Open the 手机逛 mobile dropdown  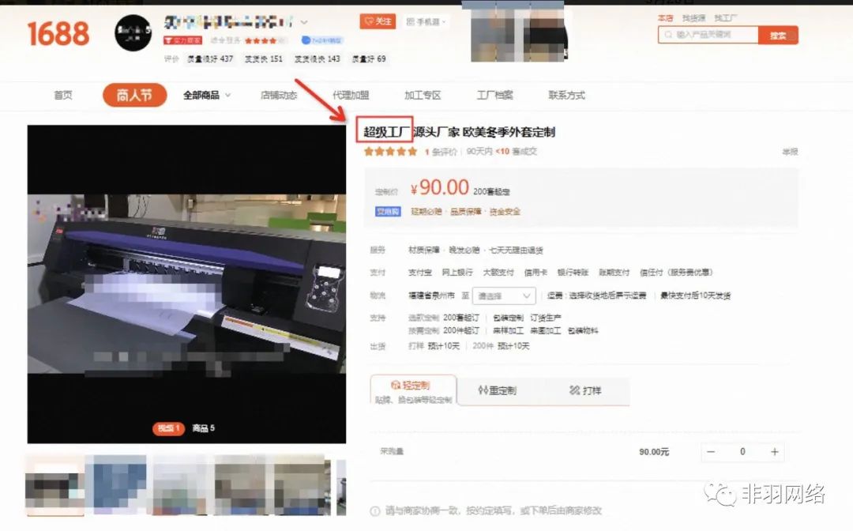point(426,21)
